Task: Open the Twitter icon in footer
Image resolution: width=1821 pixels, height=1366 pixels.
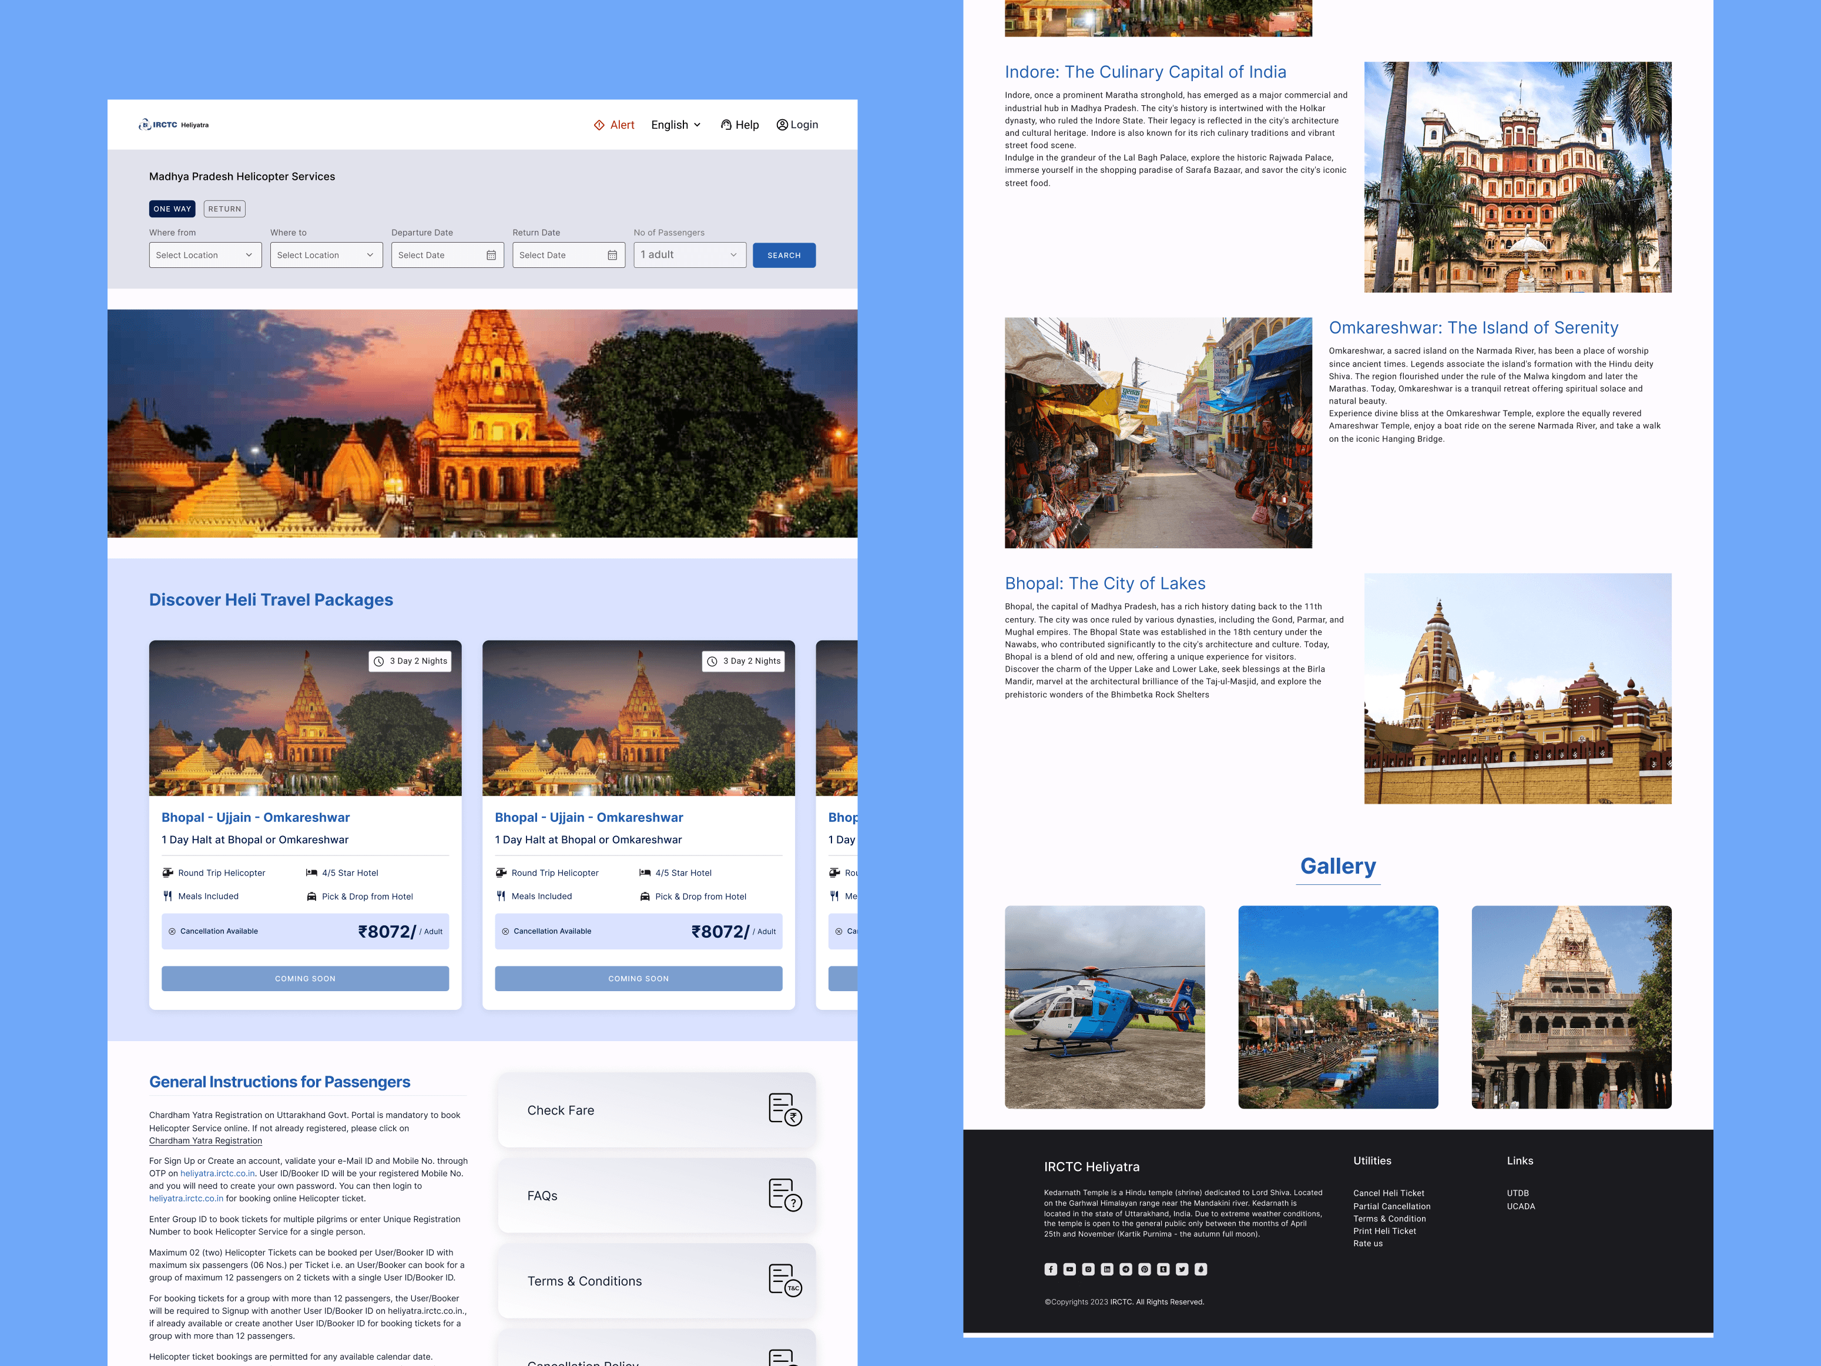Action: [1182, 1269]
